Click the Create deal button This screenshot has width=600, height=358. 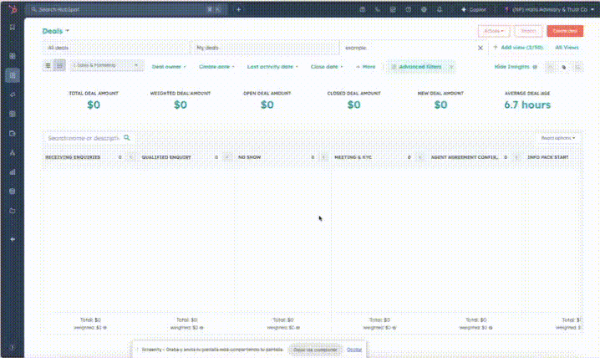[565, 31]
